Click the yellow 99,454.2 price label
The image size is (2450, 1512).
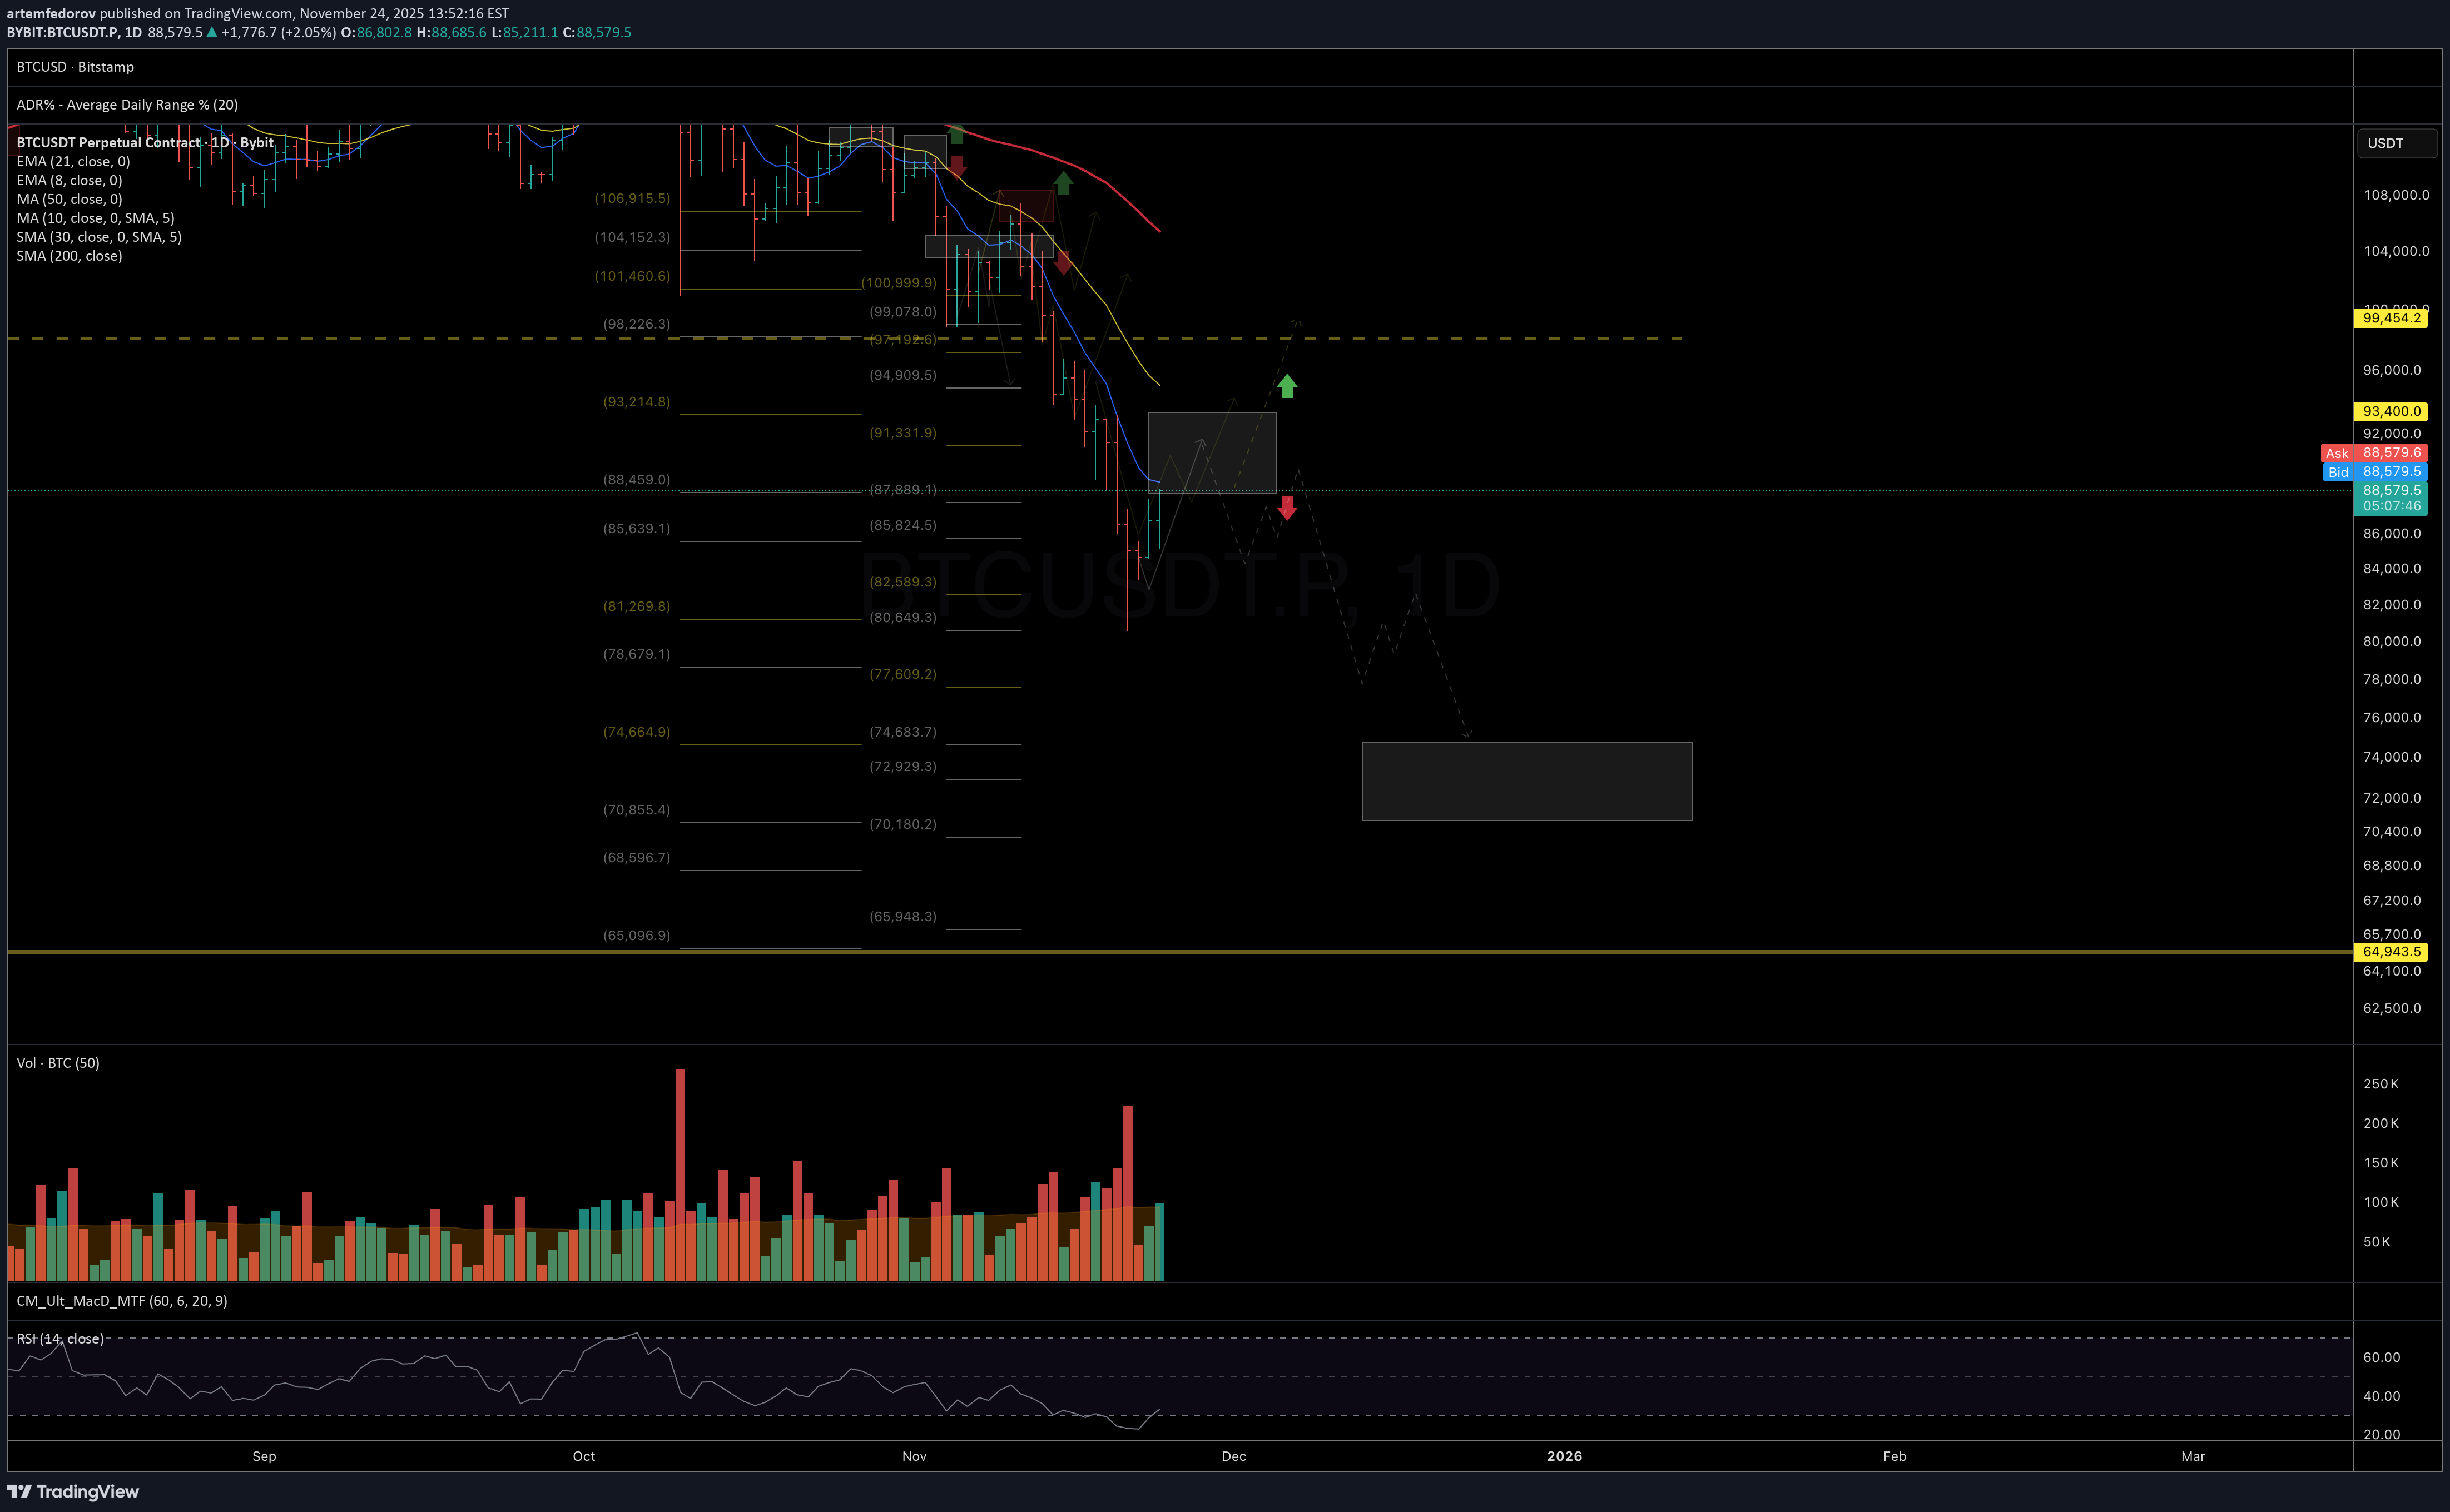2391,318
